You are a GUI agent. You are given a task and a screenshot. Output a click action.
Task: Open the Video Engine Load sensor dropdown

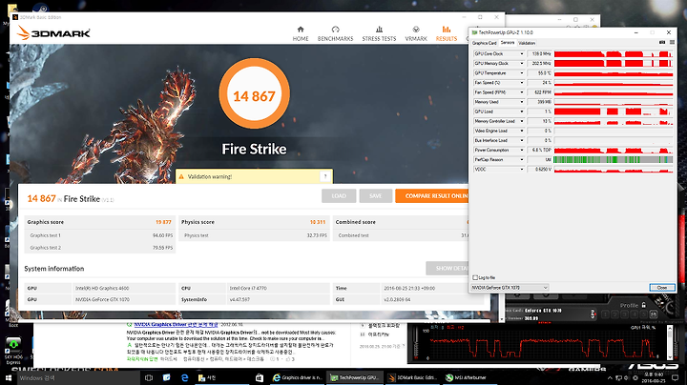pos(521,131)
